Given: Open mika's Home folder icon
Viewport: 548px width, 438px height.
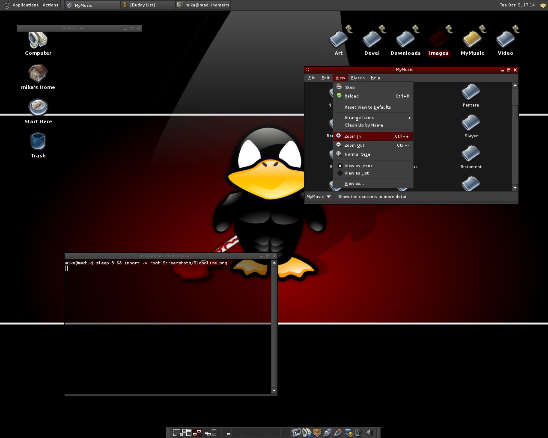Looking at the screenshot, I should [x=38, y=77].
